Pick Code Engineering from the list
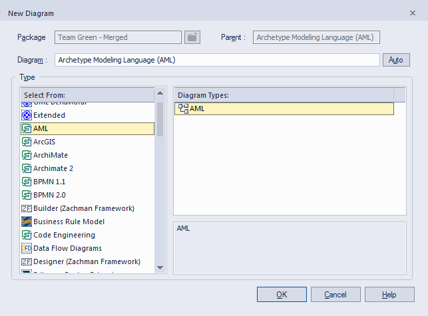Viewport: 428px width, 316px height. pyautogui.click(x=64, y=235)
